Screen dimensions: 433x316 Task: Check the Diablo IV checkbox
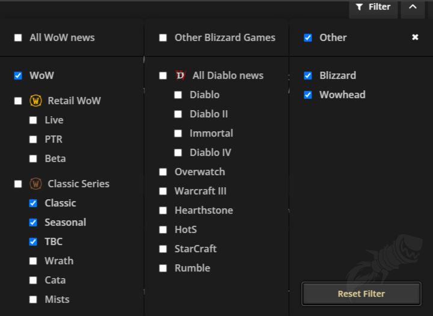click(x=178, y=153)
